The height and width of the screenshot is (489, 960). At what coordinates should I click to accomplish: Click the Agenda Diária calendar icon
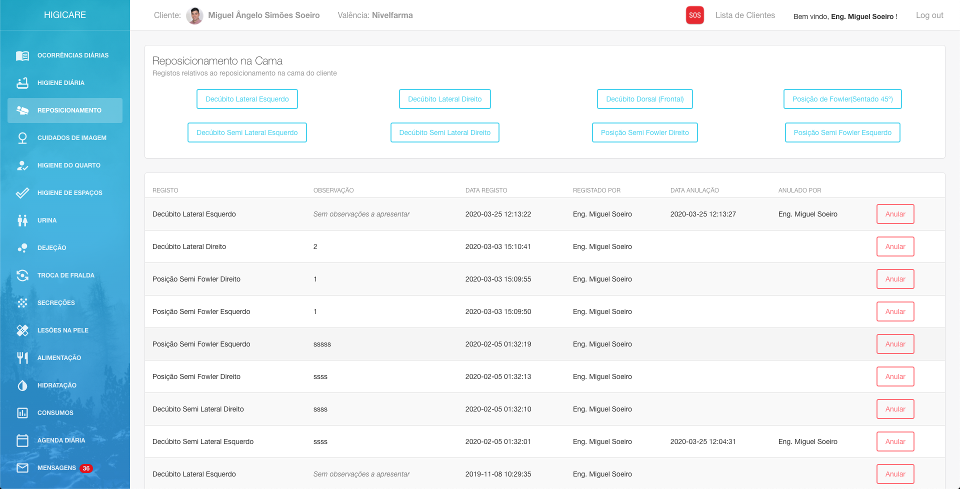pos(22,440)
